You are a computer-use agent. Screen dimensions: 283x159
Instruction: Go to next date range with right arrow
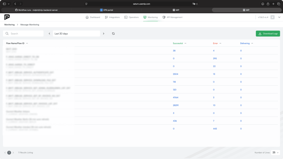[x=103, y=33]
